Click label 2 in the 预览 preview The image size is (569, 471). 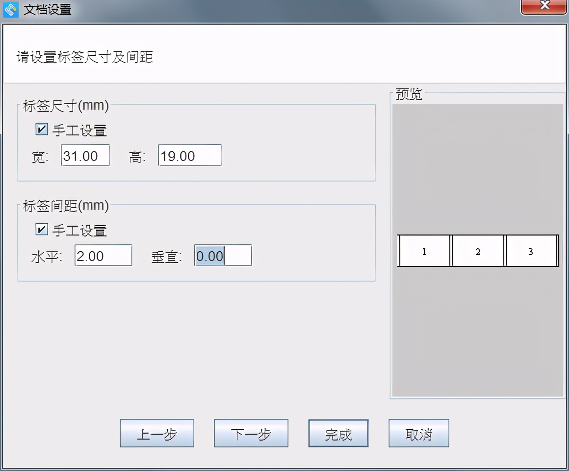pos(478,251)
